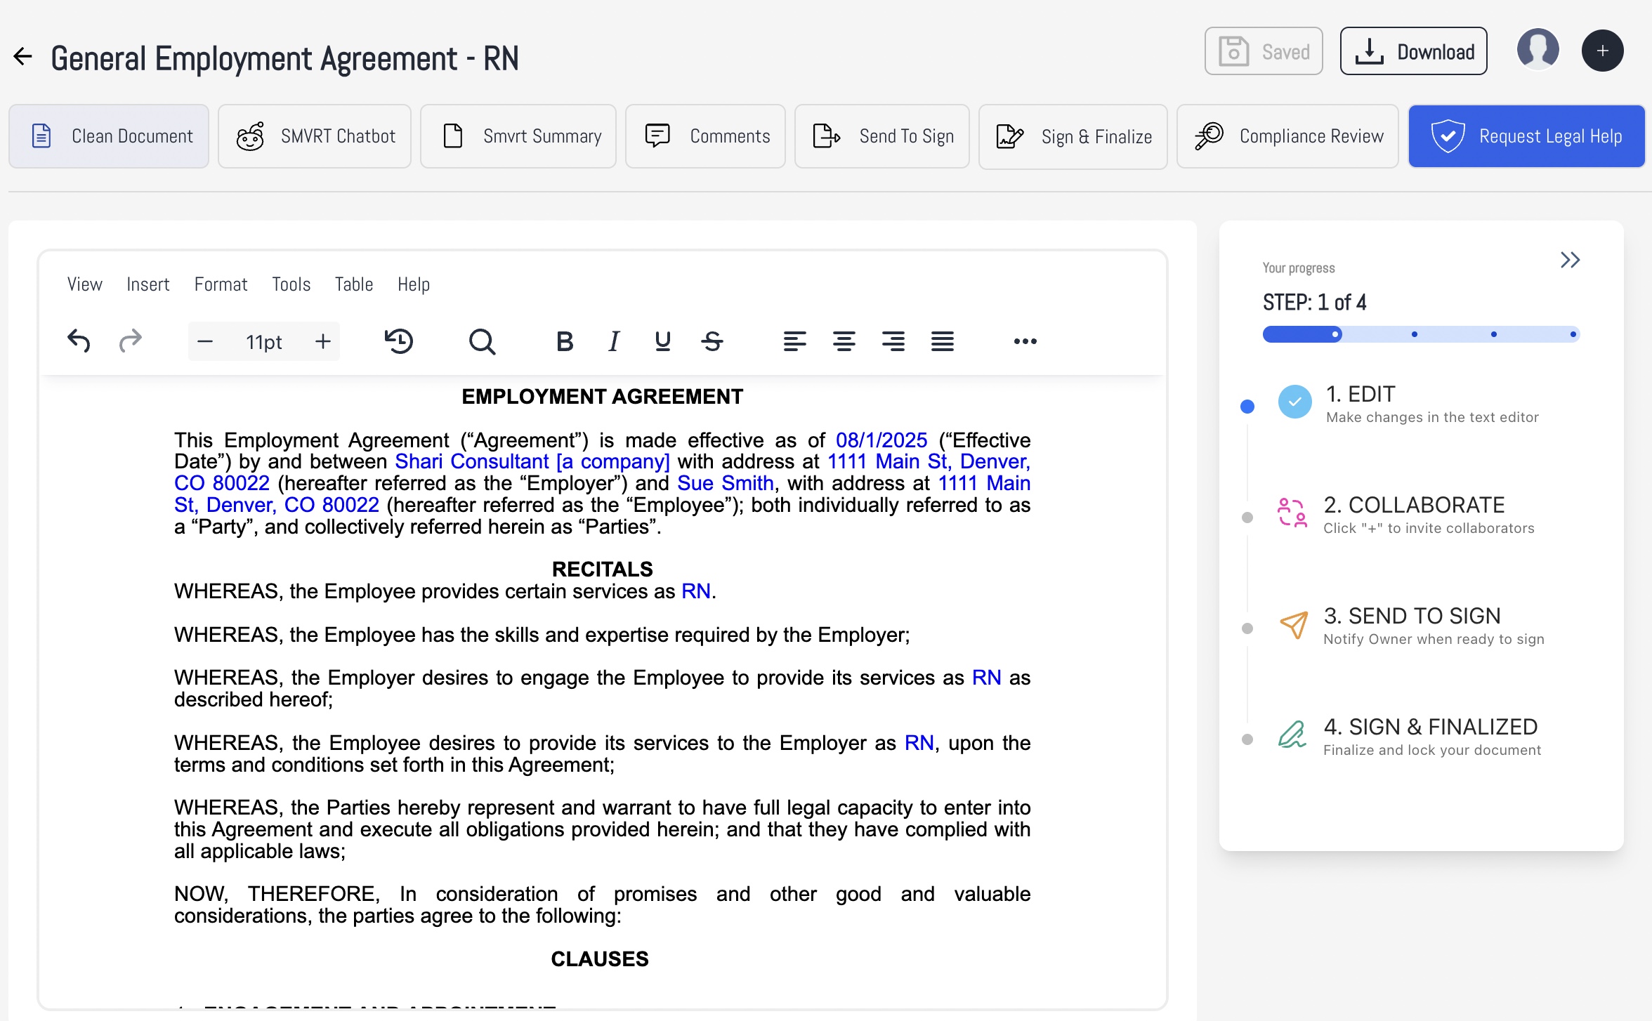
Task: Increase font size with plus
Action: (x=322, y=341)
